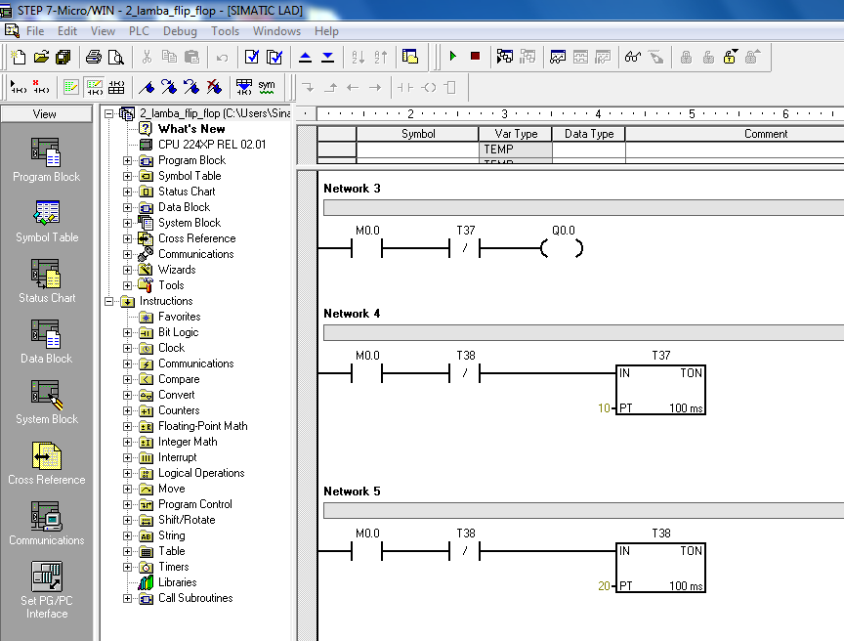This screenshot has width=844, height=641.
Task: Expand the Data Block tree node
Action: point(128,207)
